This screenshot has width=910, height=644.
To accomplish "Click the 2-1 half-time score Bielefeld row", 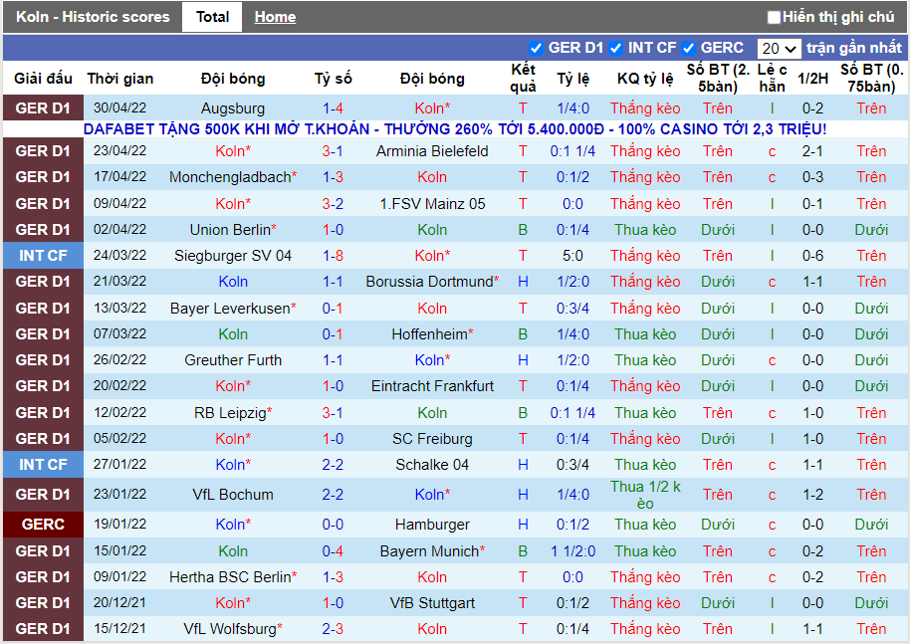I will (x=812, y=151).
